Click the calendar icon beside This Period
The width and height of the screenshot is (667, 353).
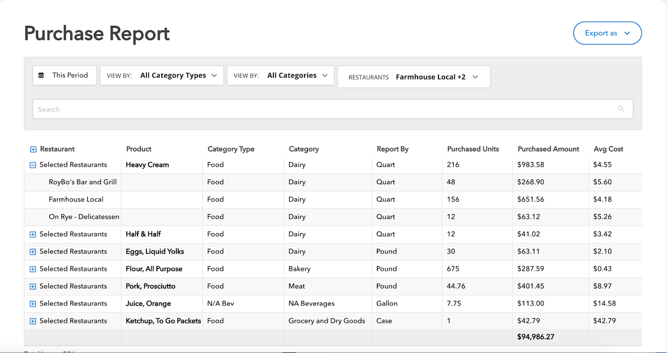tap(41, 75)
